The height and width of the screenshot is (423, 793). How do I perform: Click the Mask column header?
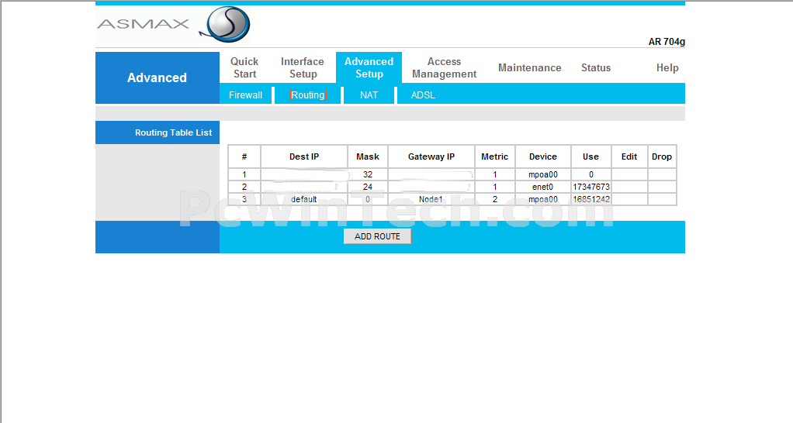click(368, 156)
